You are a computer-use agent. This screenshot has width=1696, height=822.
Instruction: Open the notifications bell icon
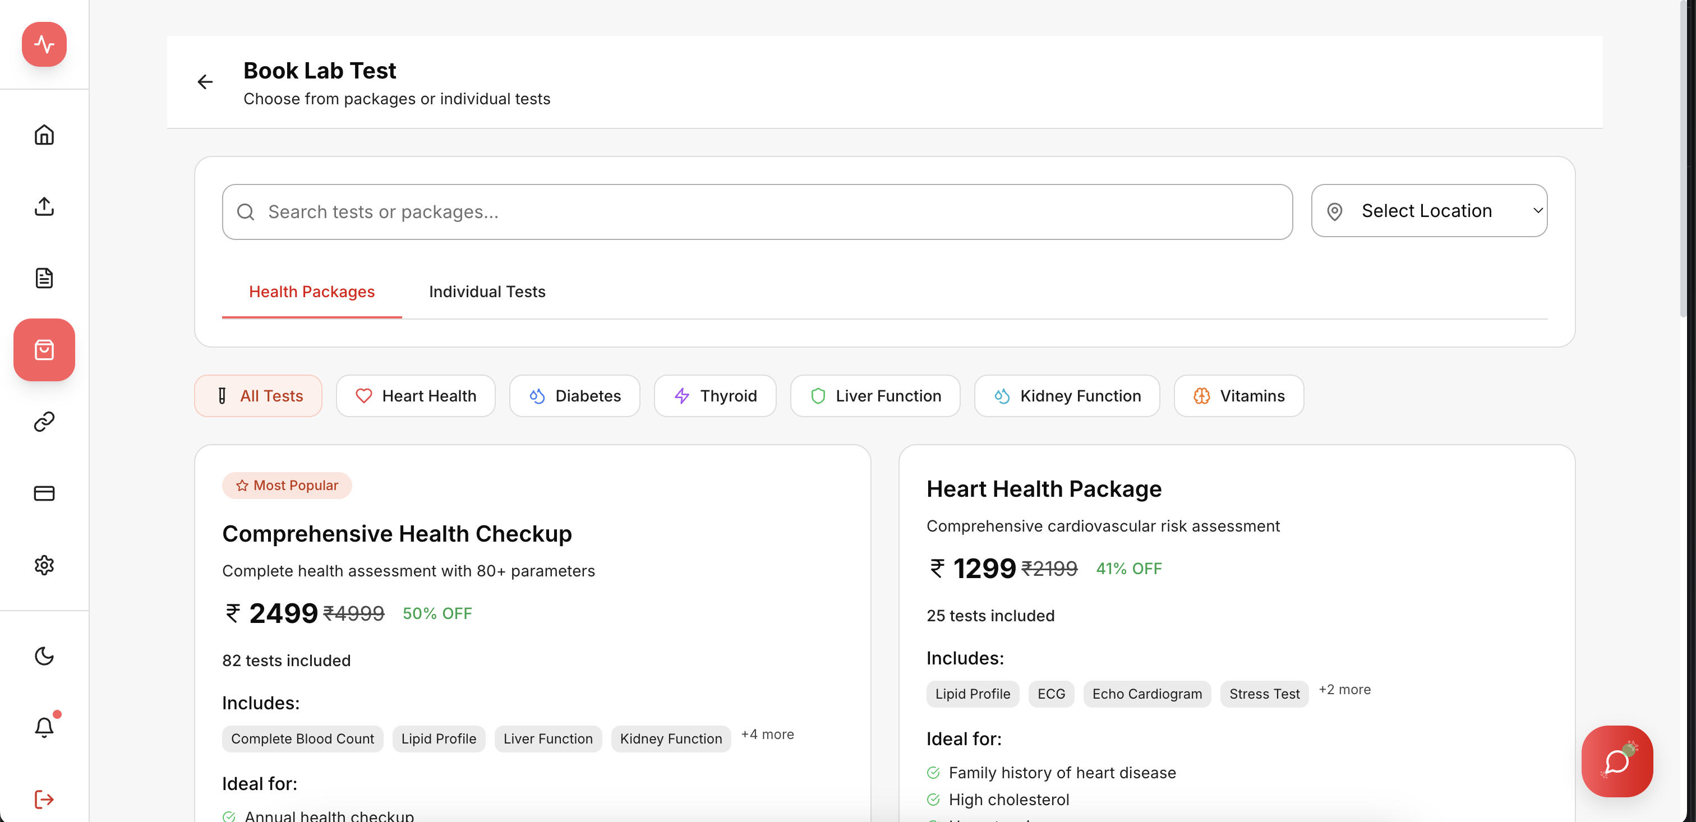[x=44, y=727]
